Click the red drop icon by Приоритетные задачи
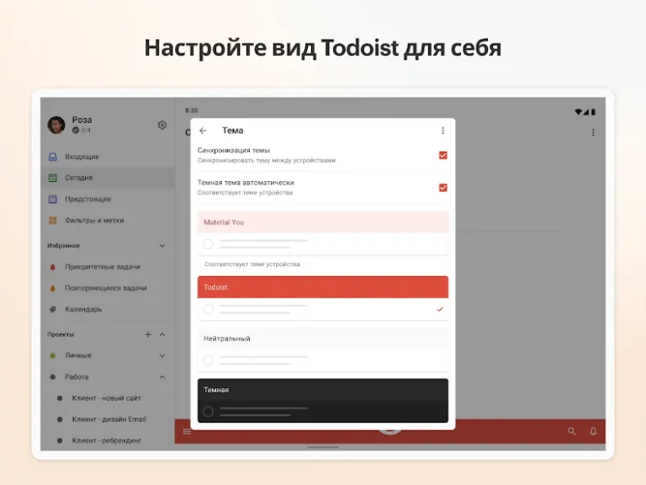This screenshot has height=485, width=646. click(x=53, y=267)
